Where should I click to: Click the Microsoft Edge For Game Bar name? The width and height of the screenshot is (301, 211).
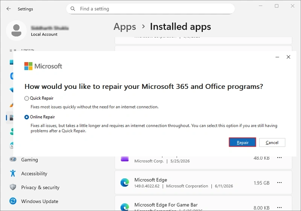(166, 205)
